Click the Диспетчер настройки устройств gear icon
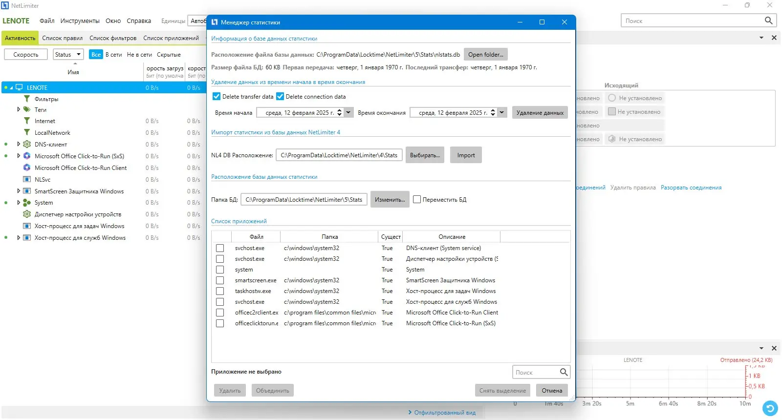782x420 pixels. tap(27, 214)
